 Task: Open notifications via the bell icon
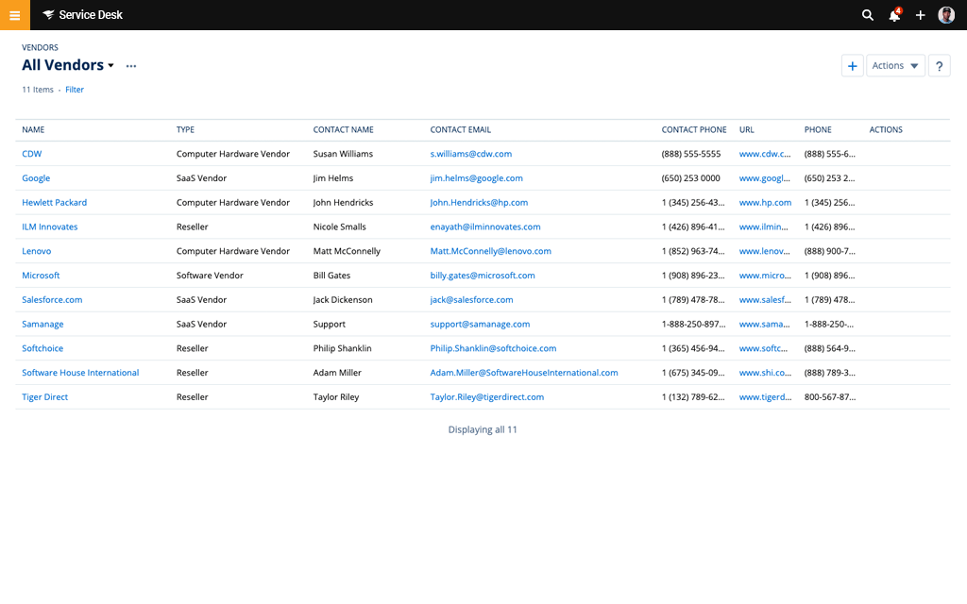click(x=893, y=15)
